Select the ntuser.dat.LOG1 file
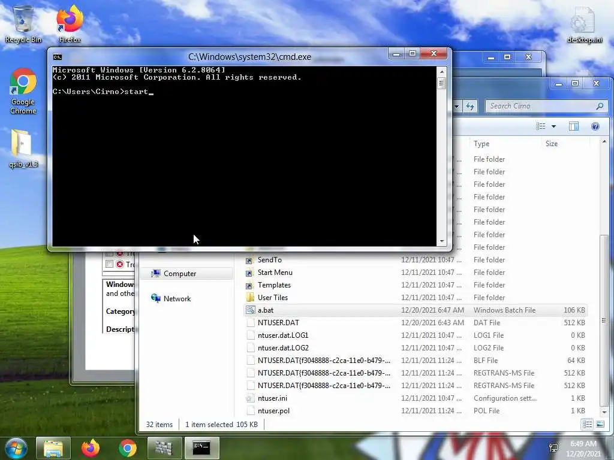The width and height of the screenshot is (614, 460). (x=415, y=335)
